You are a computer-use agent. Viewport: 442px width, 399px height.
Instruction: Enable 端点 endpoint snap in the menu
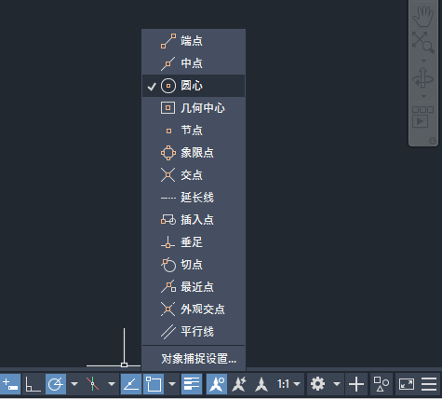194,41
